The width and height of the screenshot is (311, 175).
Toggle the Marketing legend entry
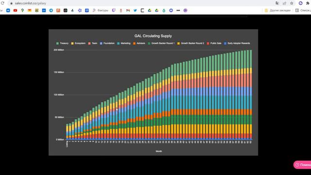(x=124, y=43)
